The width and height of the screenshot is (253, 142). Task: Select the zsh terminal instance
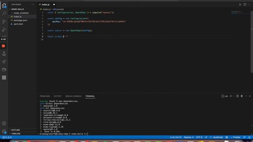[225, 96]
